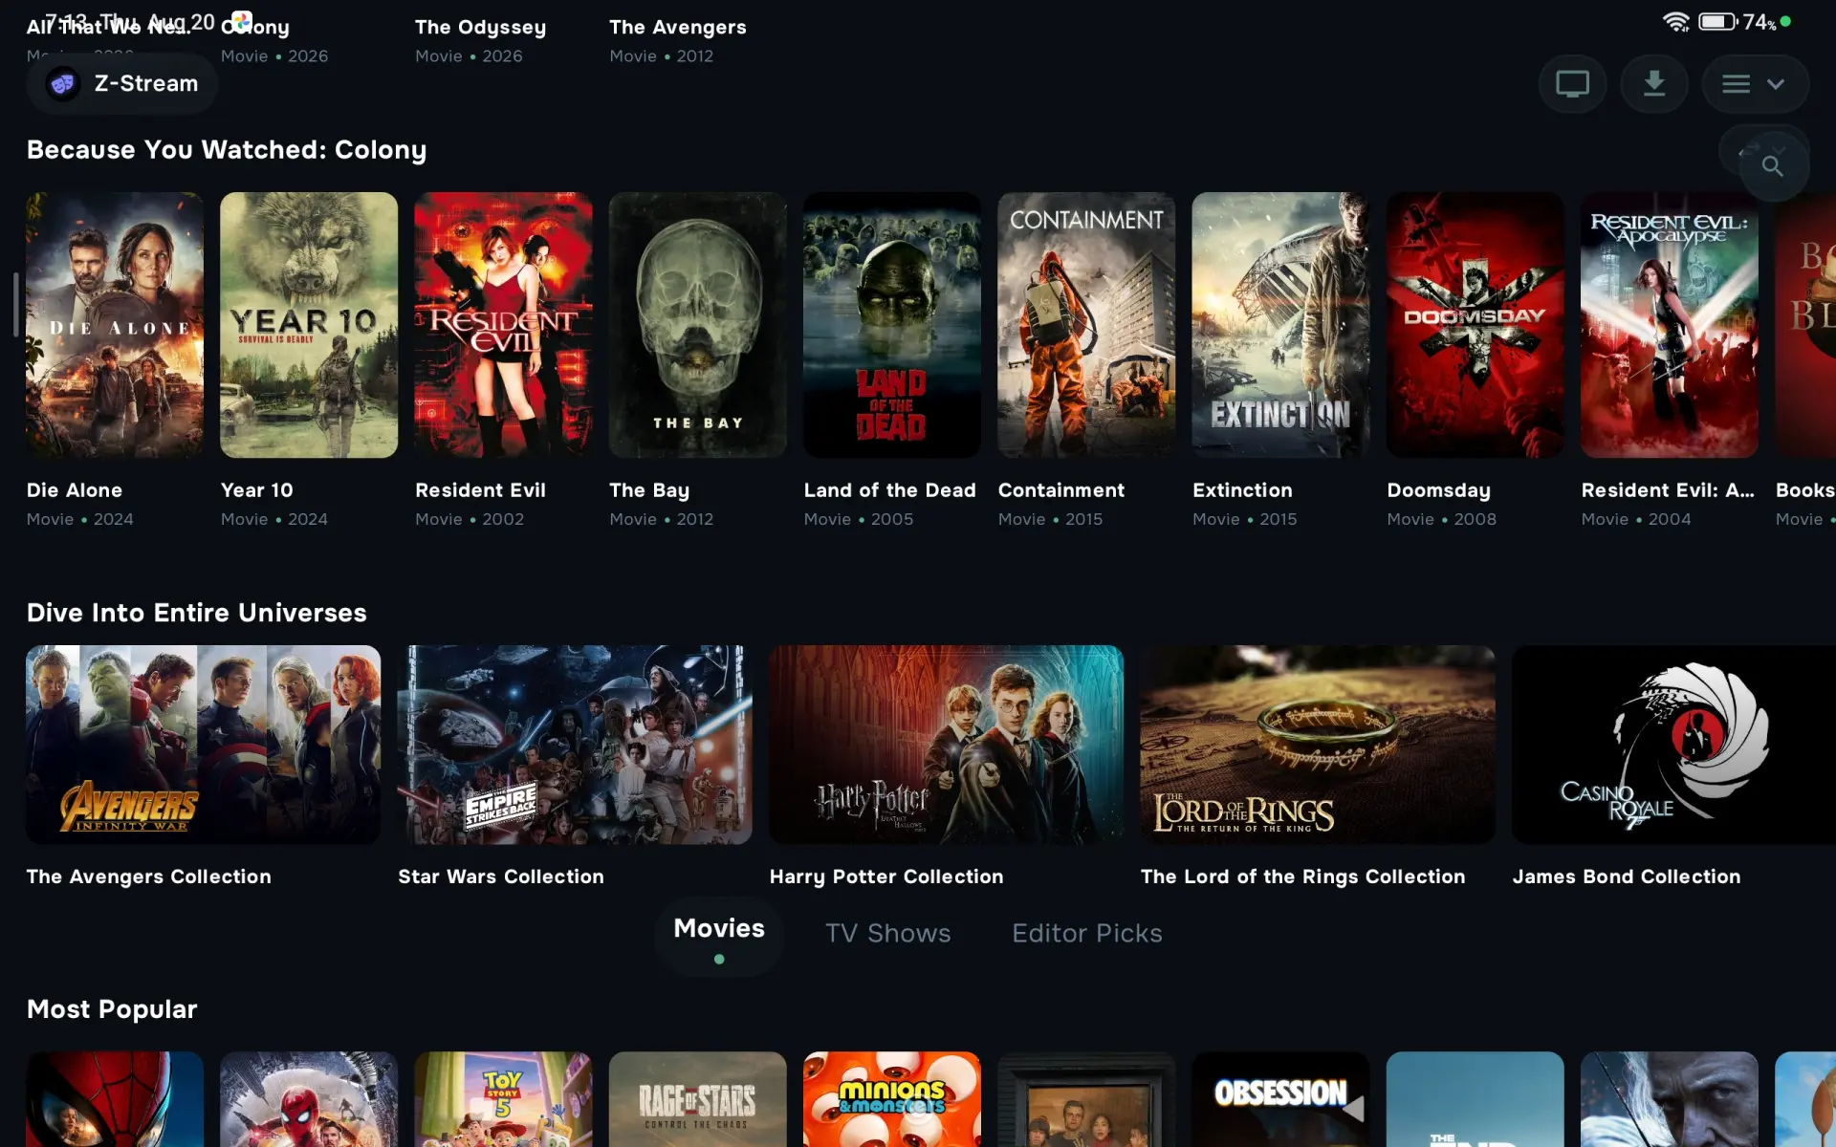Tap the screen cast icon
The height and width of the screenshot is (1147, 1836).
pyautogui.click(x=1572, y=84)
